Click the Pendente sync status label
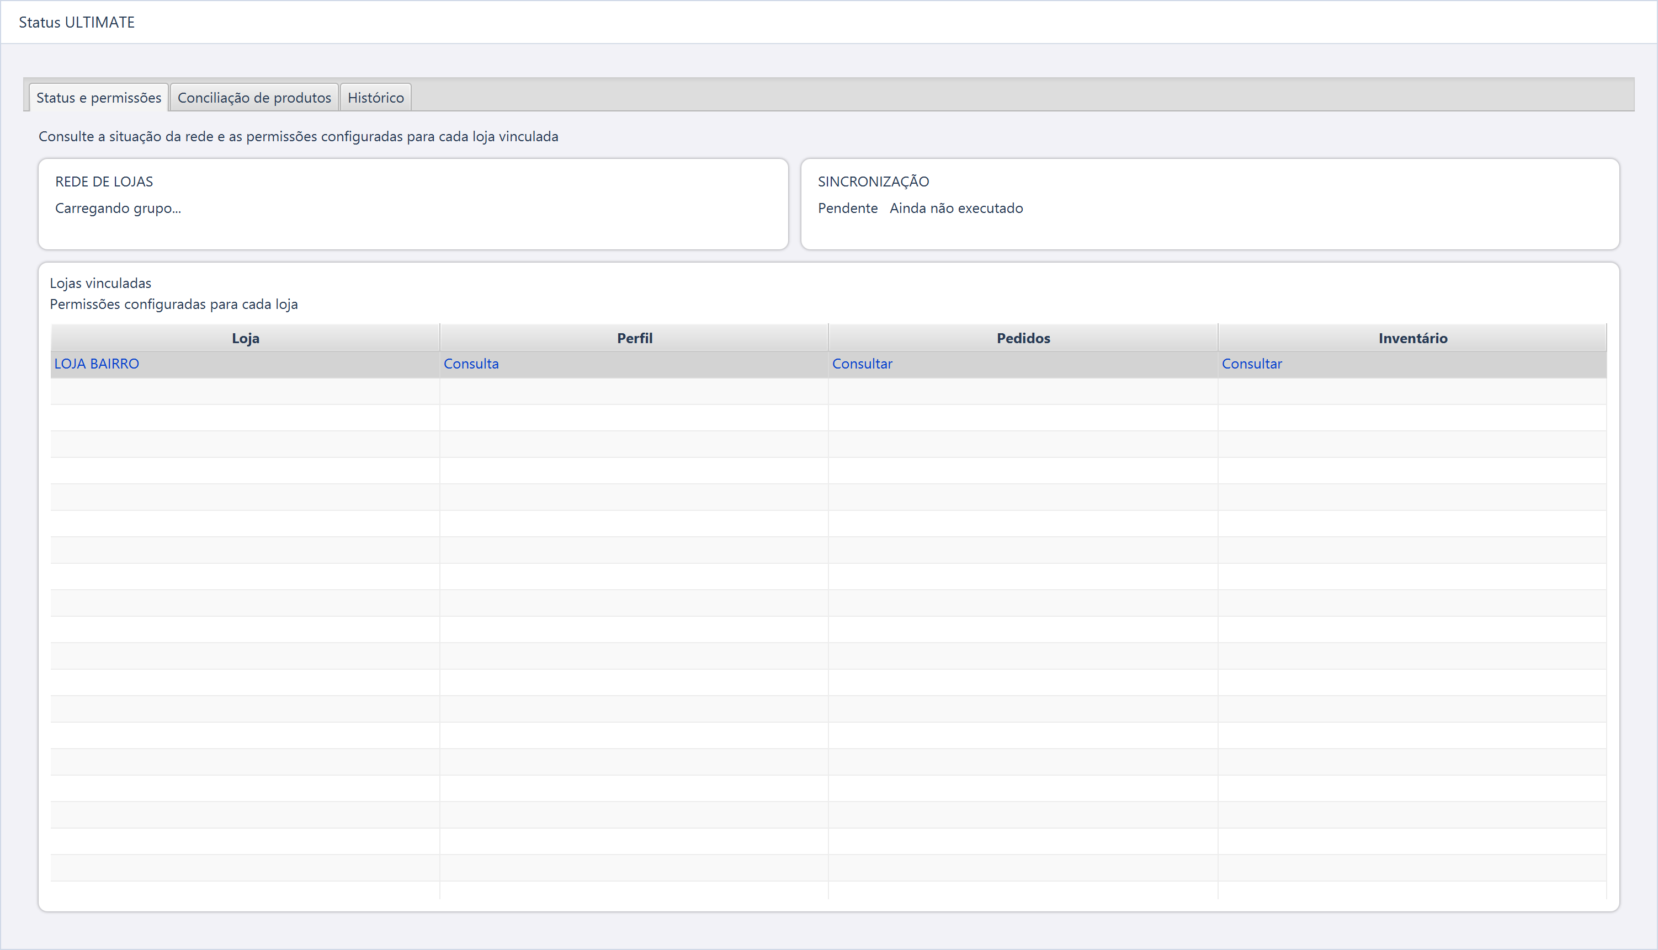 pyautogui.click(x=847, y=208)
